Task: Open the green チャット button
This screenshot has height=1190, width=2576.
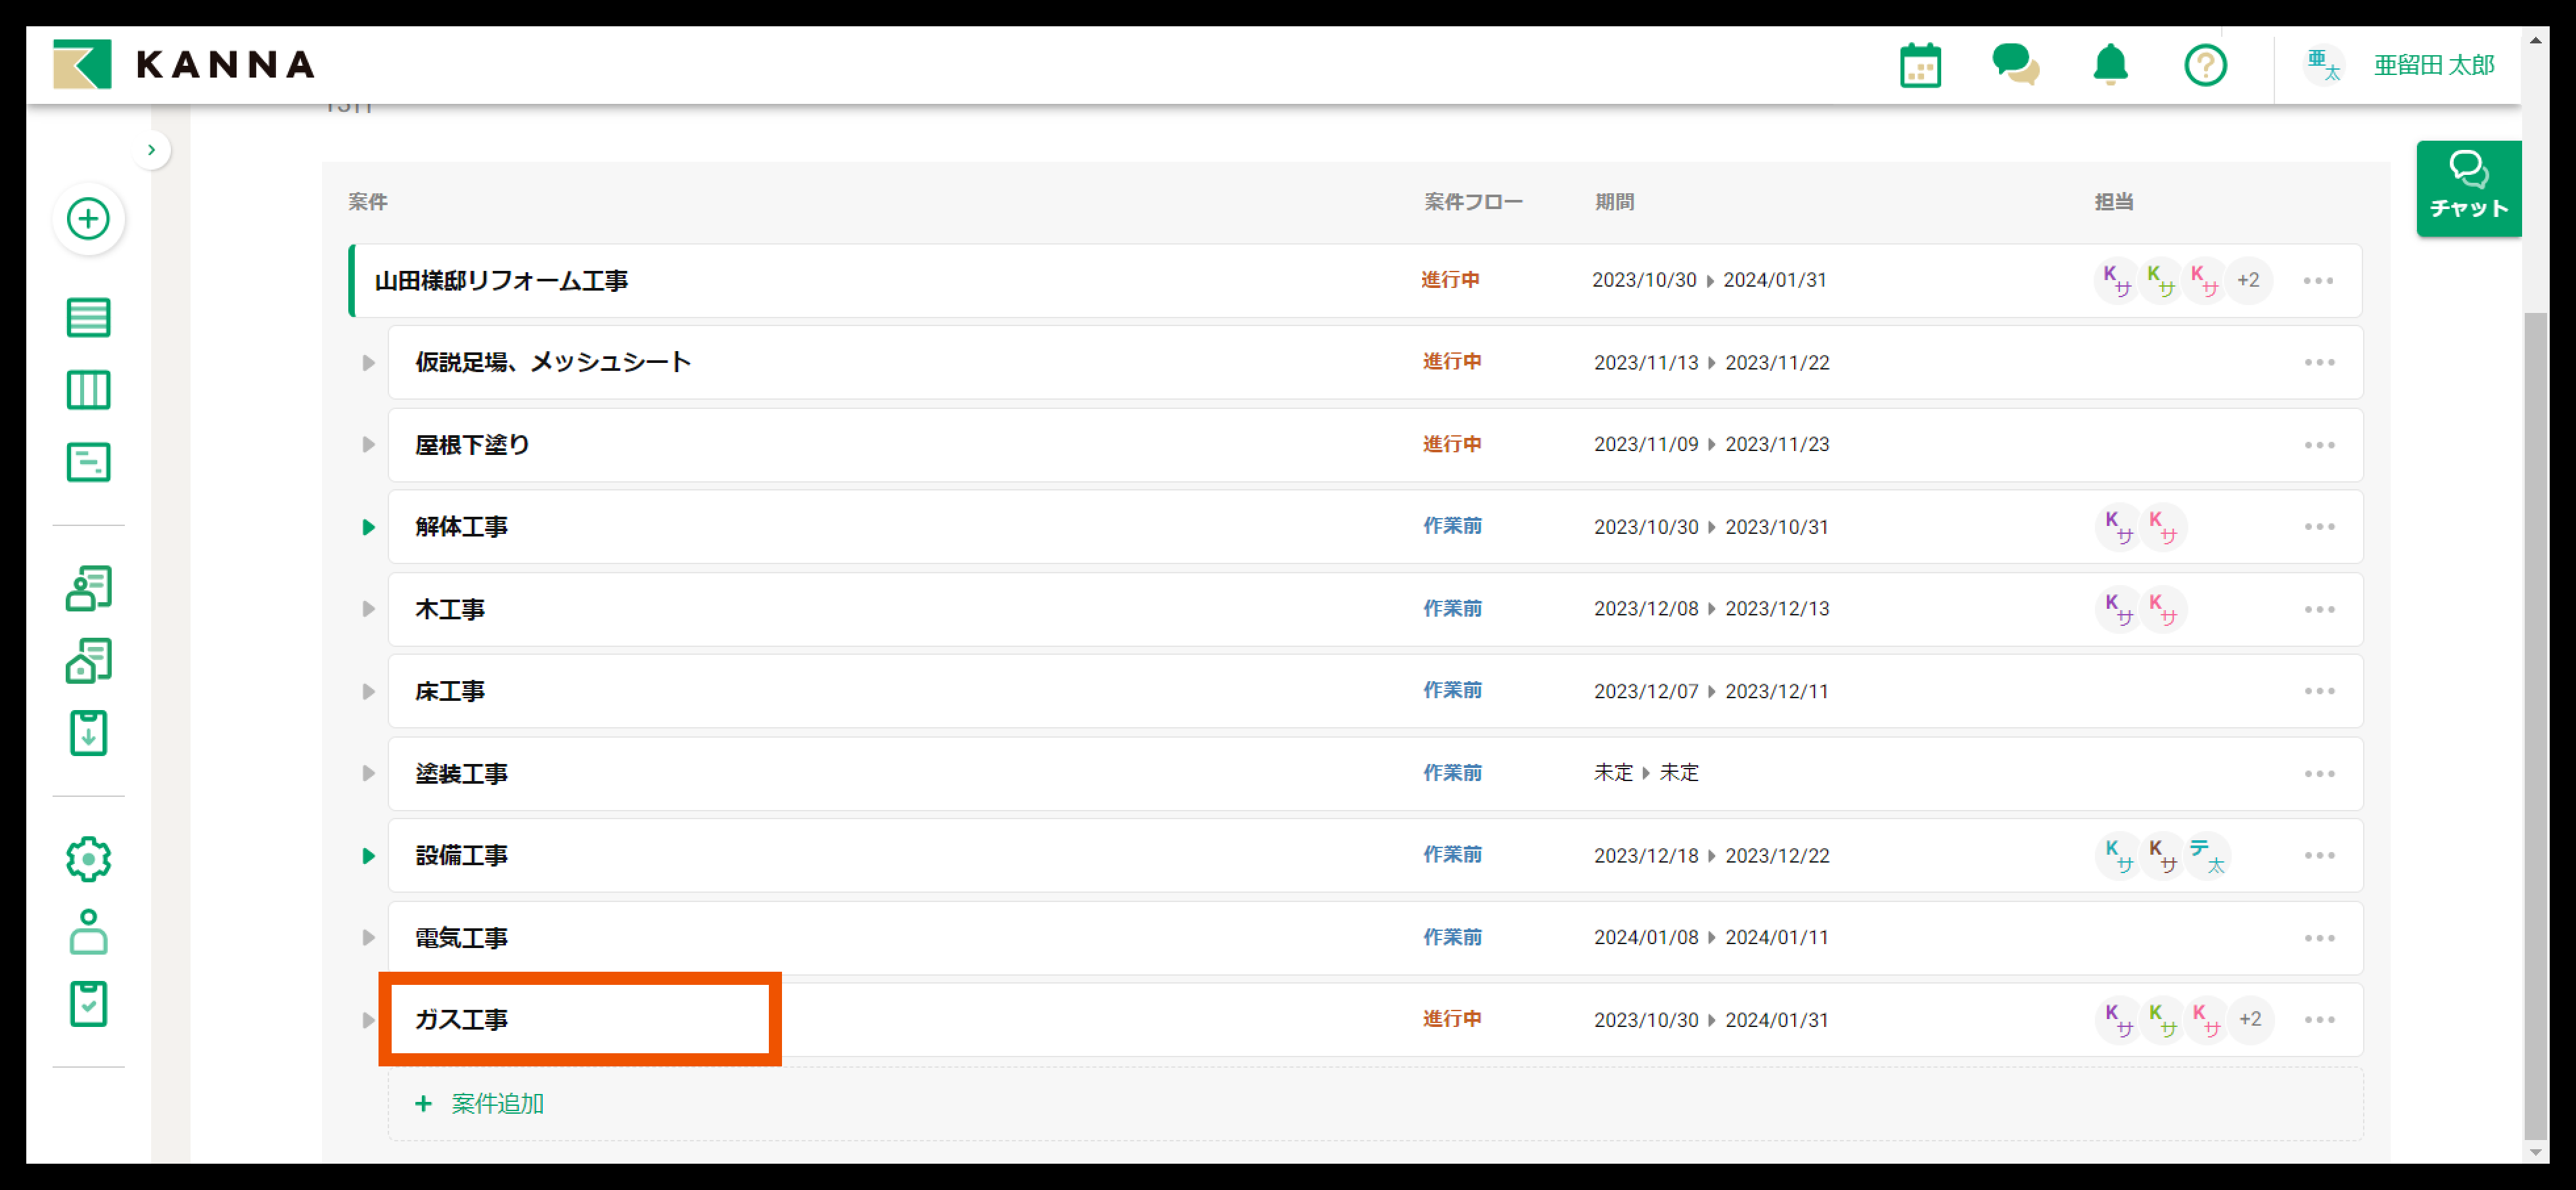Action: coord(2468,188)
